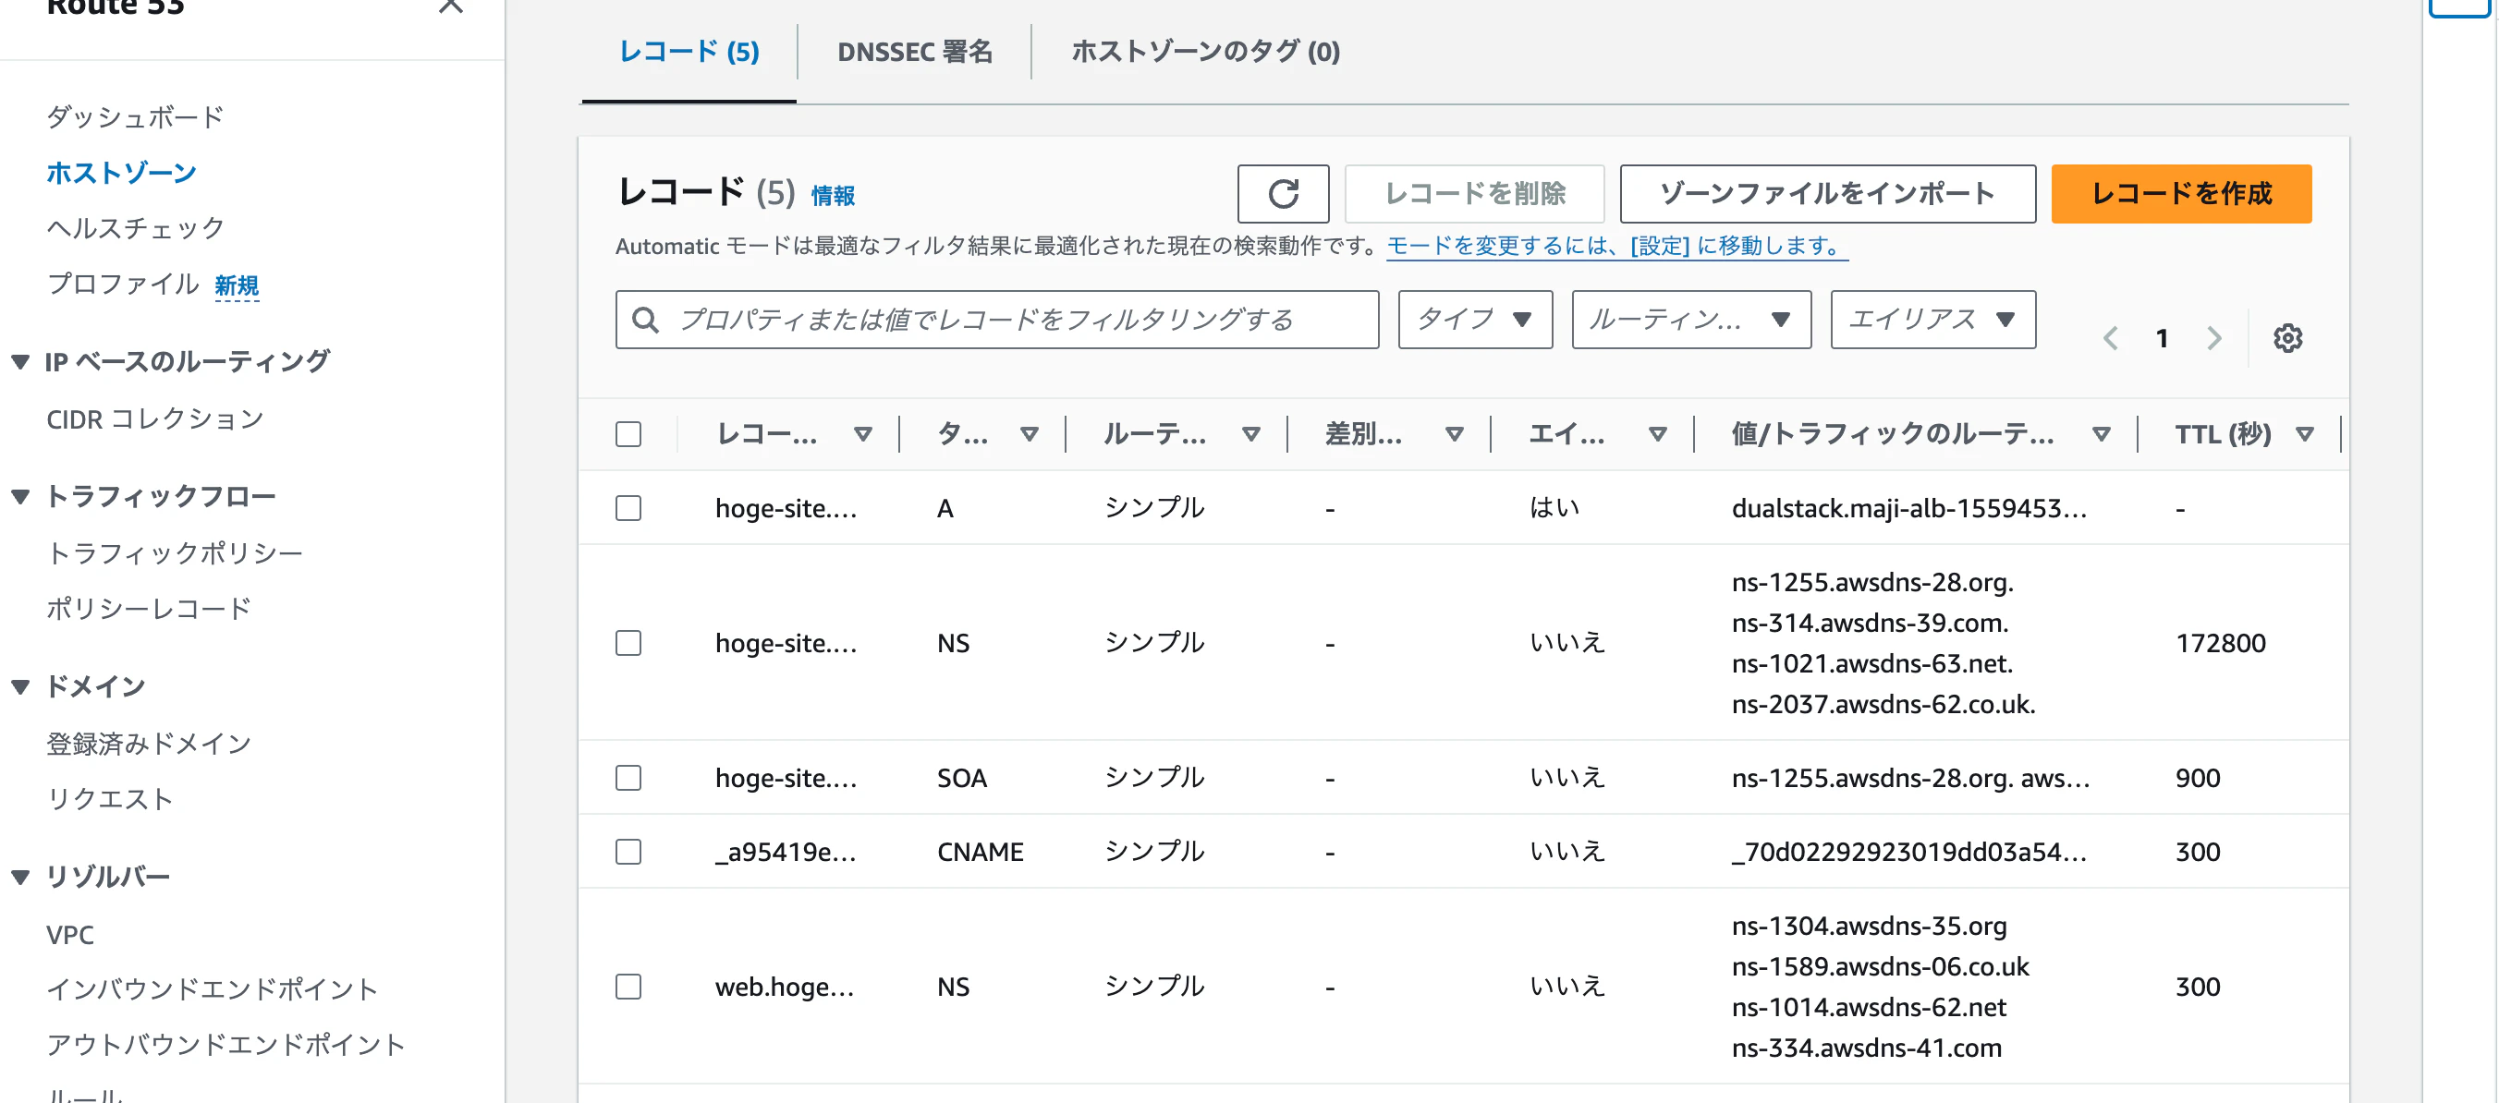2499x1103 pixels.
Task: Go to the previous page arrow
Action: [2110, 337]
